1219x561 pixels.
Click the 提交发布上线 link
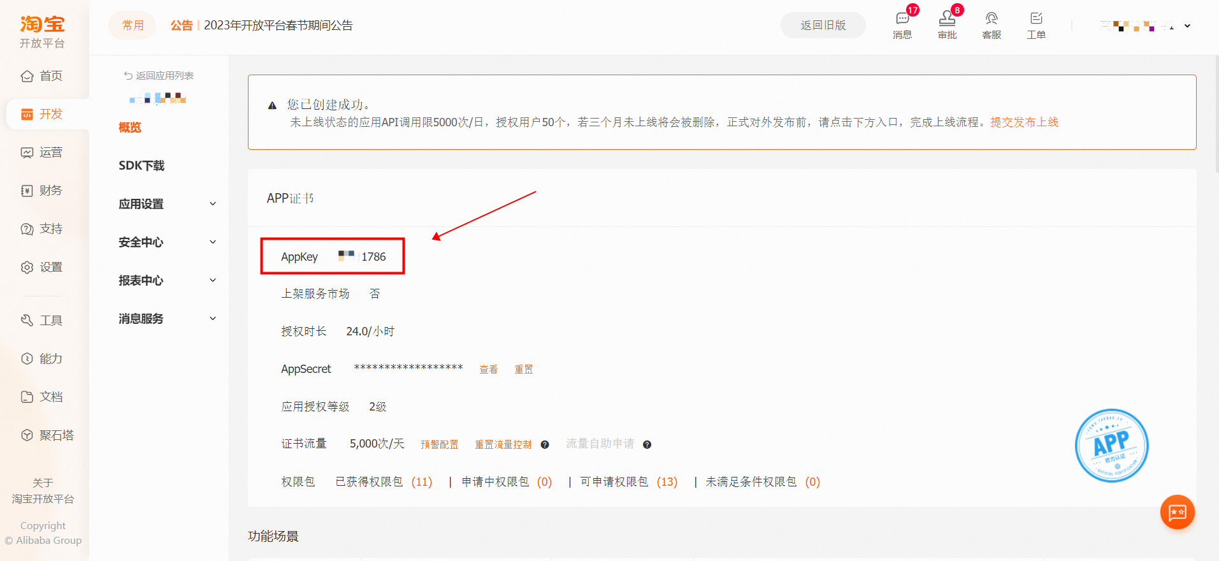coord(1025,122)
